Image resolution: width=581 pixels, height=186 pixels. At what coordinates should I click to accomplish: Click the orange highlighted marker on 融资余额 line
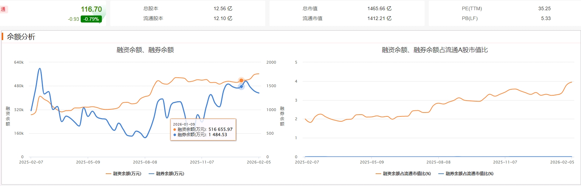coord(241,81)
